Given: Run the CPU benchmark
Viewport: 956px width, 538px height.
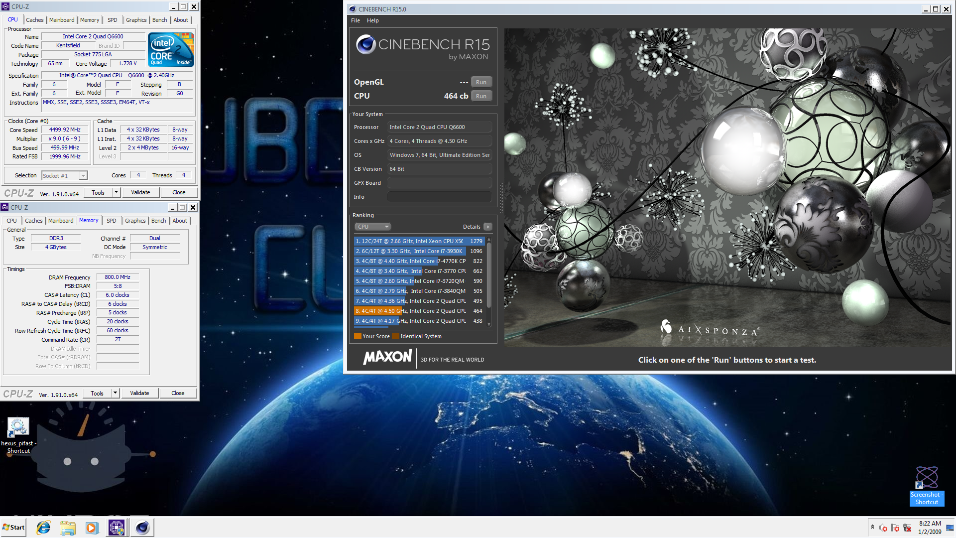Looking at the screenshot, I should (x=481, y=96).
